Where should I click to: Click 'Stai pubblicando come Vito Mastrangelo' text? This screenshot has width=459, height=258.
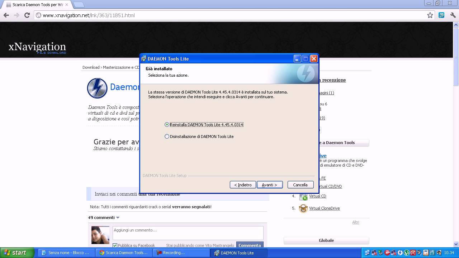(200, 245)
